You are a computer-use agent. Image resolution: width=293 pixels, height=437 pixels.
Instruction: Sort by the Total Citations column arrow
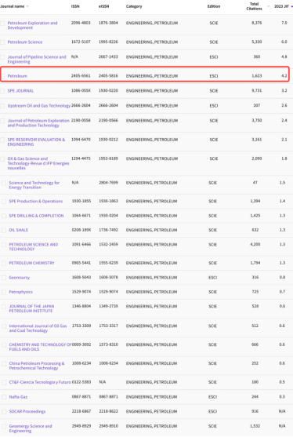269,6
